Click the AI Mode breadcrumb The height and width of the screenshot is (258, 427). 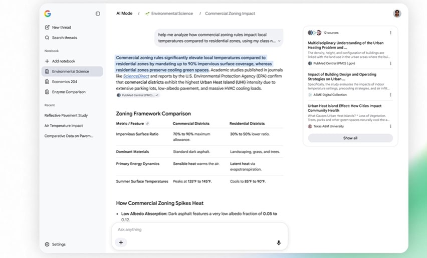(124, 13)
